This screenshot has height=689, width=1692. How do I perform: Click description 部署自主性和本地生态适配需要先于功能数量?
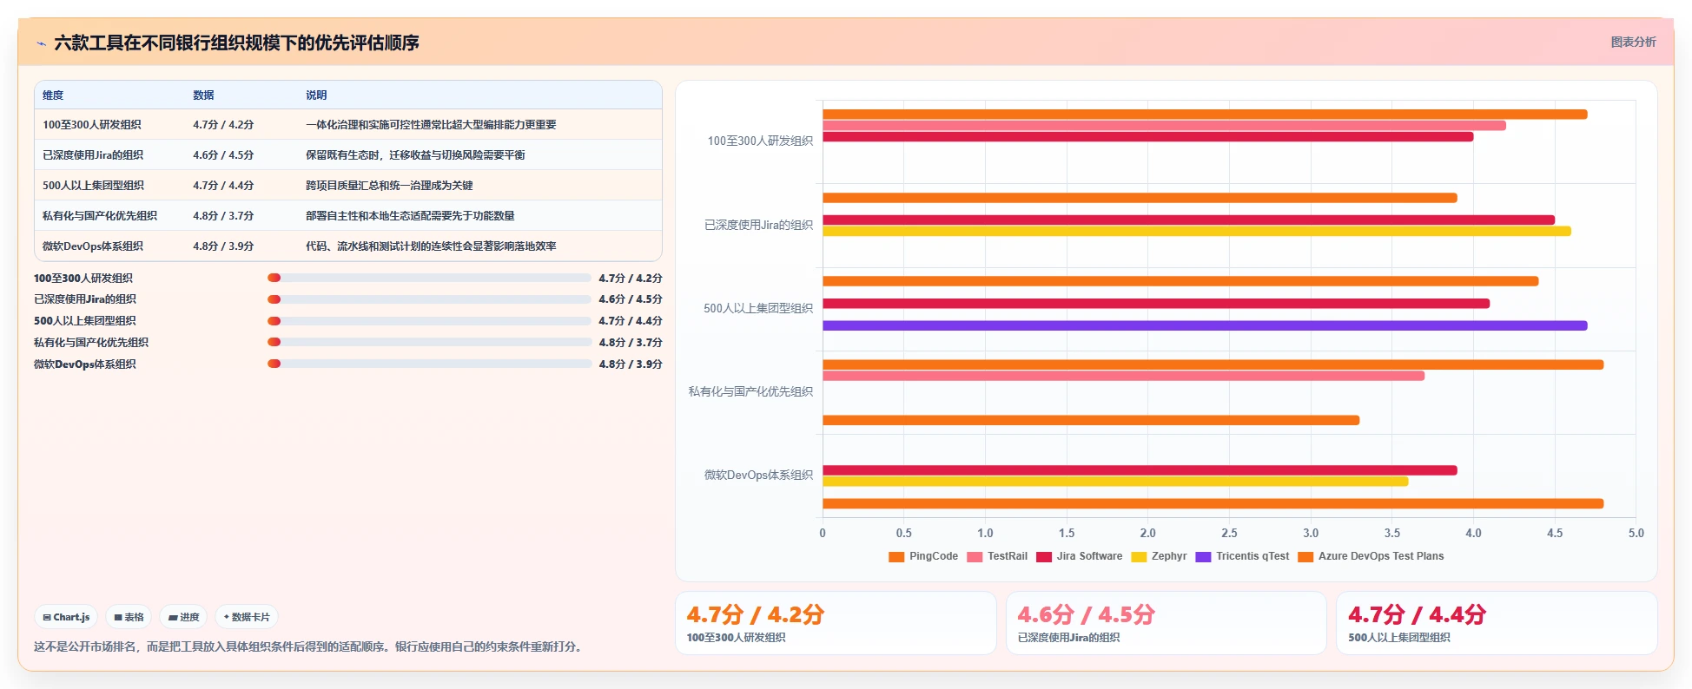(410, 216)
